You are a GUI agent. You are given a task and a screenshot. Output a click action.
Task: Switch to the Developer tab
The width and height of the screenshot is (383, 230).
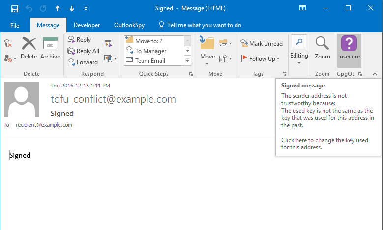87,25
